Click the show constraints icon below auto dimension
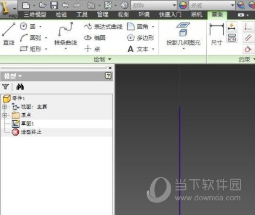This screenshot has height=215, width=255. tap(232, 38)
